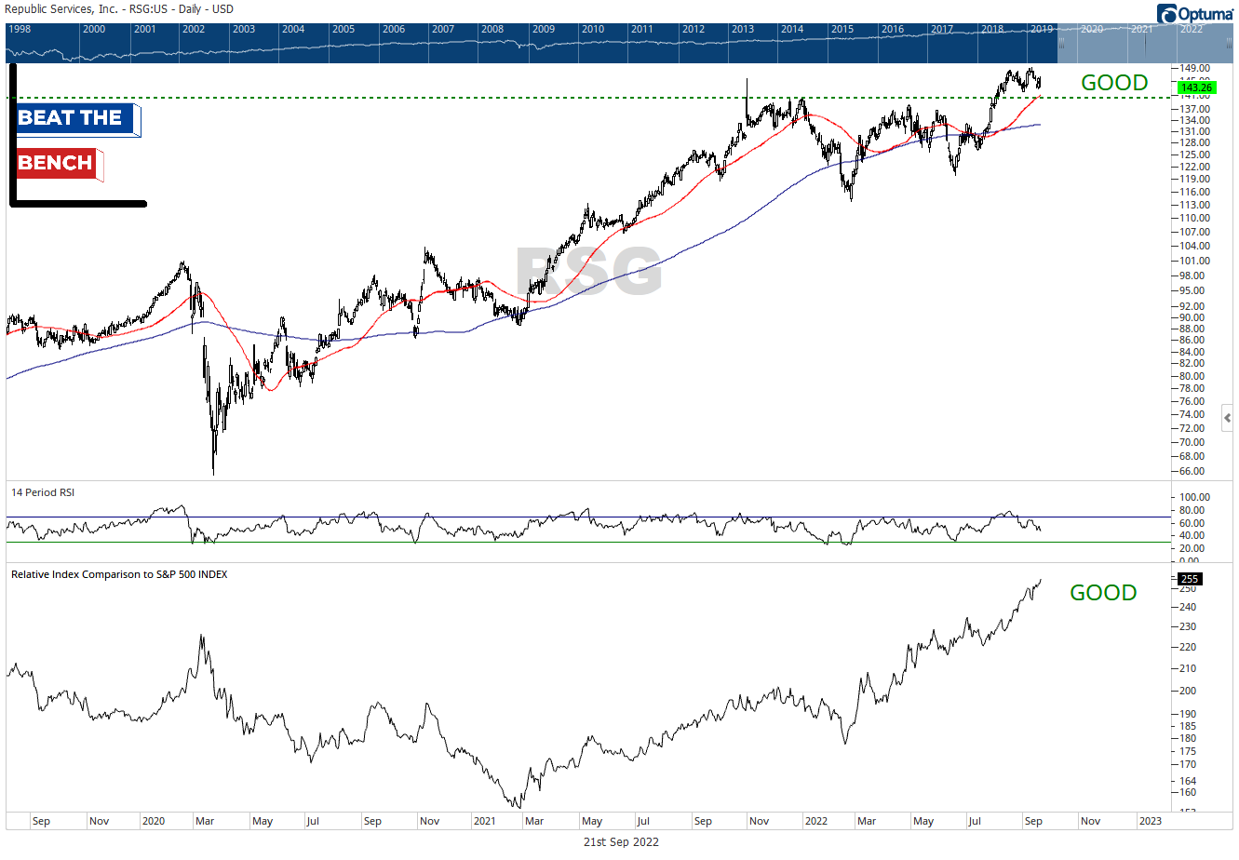Click the 149.00 price axis label
Viewport: 1239px width, 860px height.
tap(1194, 69)
